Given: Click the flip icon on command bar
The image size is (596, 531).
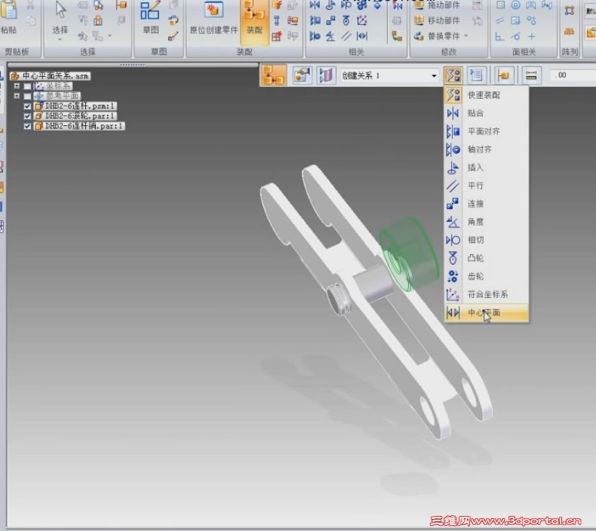Looking at the screenshot, I should pyautogui.click(x=326, y=75).
